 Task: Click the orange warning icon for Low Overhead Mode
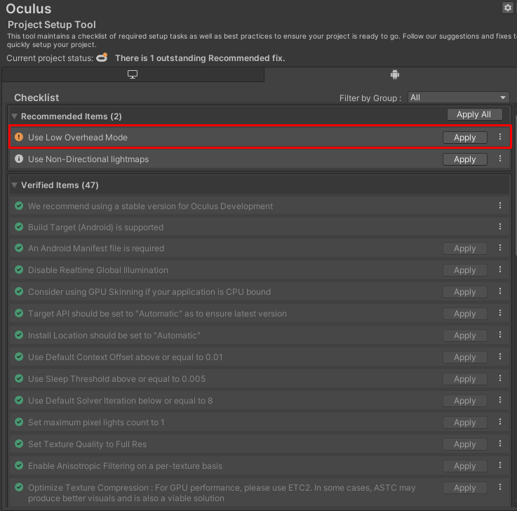point(19,138)
